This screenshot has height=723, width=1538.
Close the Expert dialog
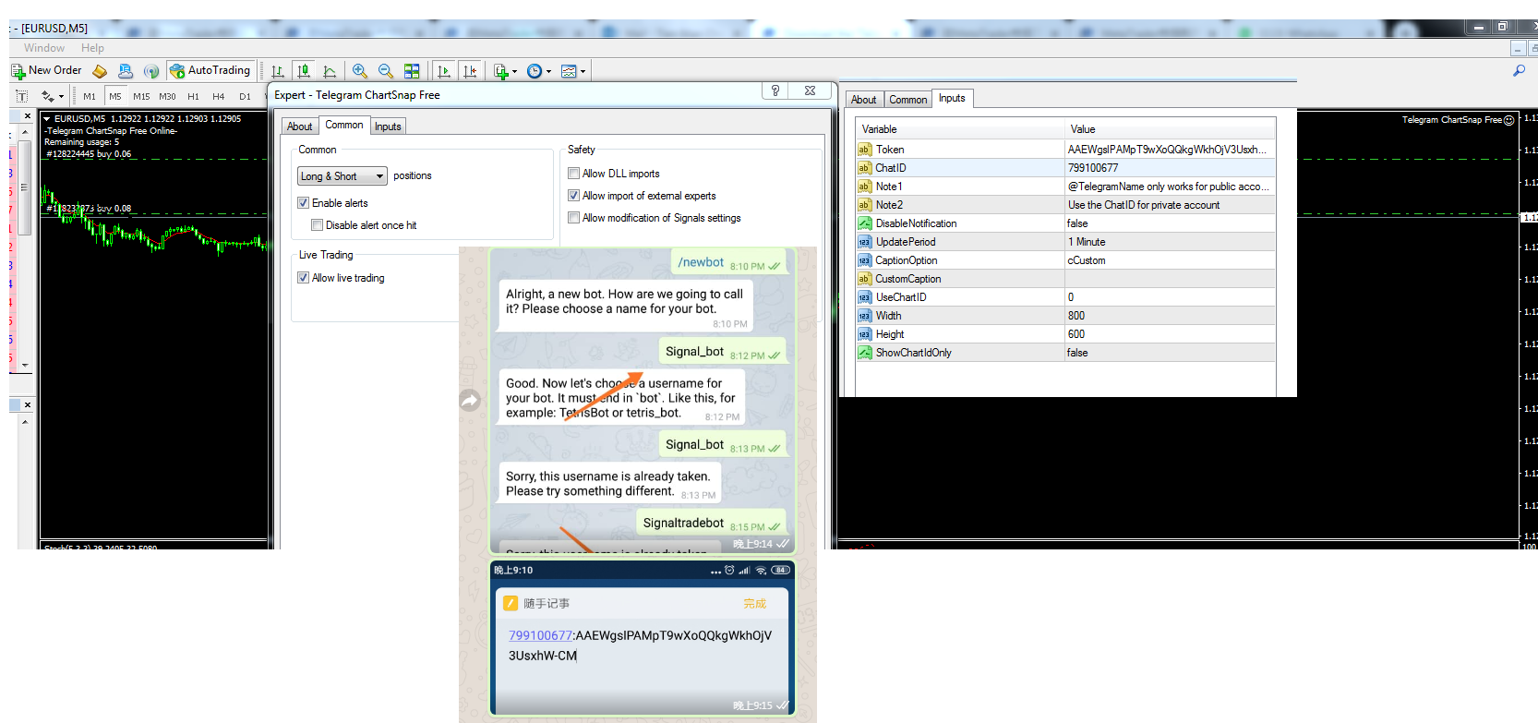pyautogui.click(x=810, y=90)
